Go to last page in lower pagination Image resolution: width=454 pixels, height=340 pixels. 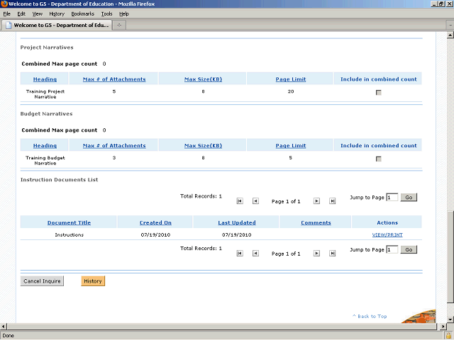[x=333, y=254]
